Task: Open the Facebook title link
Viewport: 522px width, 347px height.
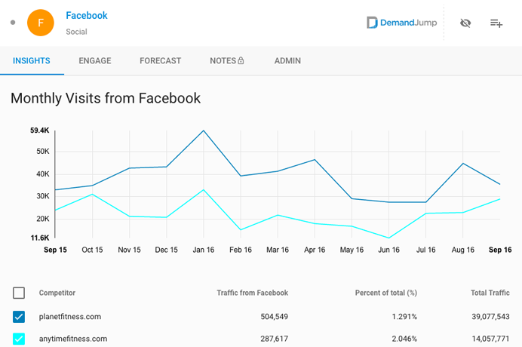Action: [87, 15]
